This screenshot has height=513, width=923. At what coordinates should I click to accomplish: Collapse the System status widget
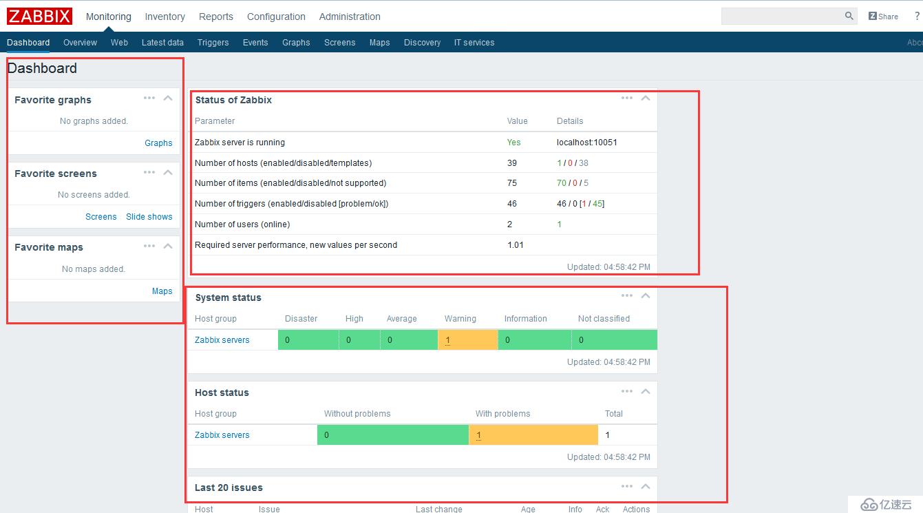(x=646, y=295)
